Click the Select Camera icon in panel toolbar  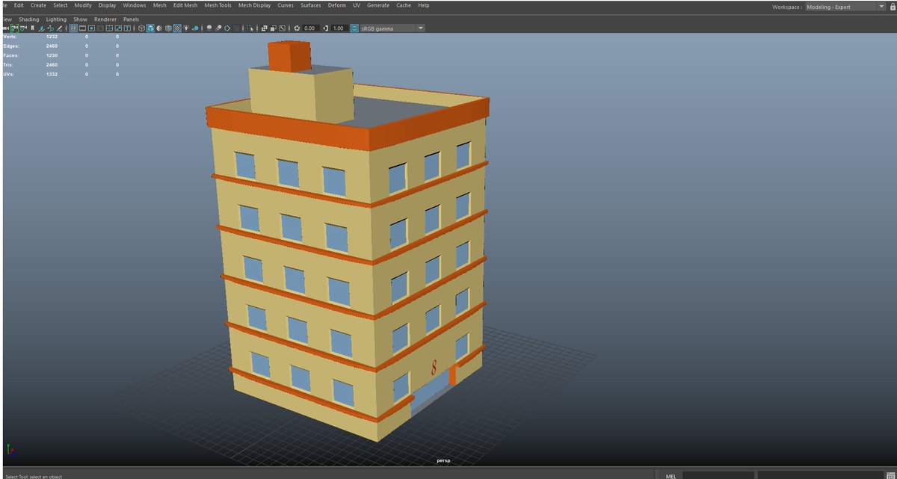5,28
